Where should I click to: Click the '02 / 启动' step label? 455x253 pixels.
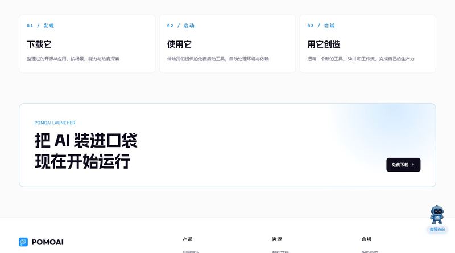coord(181,26)
